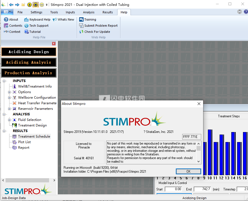248x201 pixels.
Task: Expand Wellbore Configuration node
Action: (x=9, y=98)
